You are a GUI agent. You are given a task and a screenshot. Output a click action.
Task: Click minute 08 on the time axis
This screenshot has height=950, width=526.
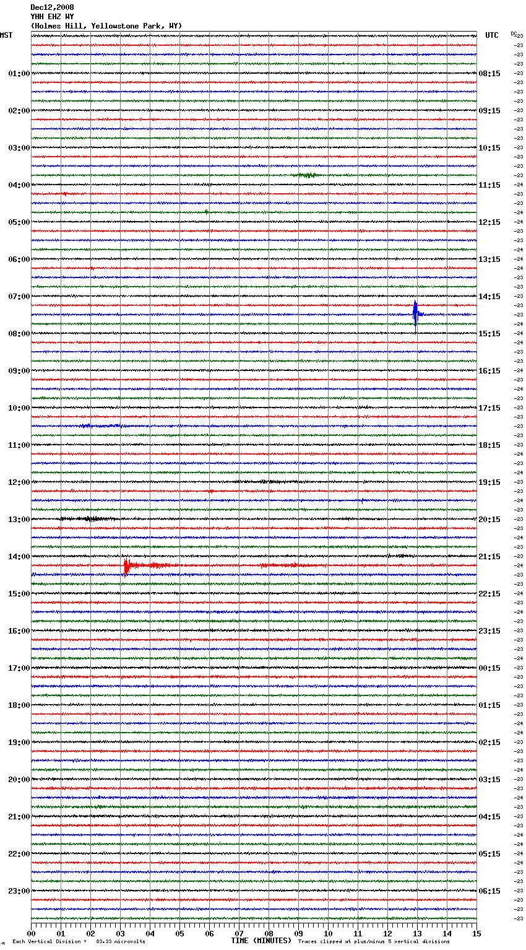click(x=269, y=934)
